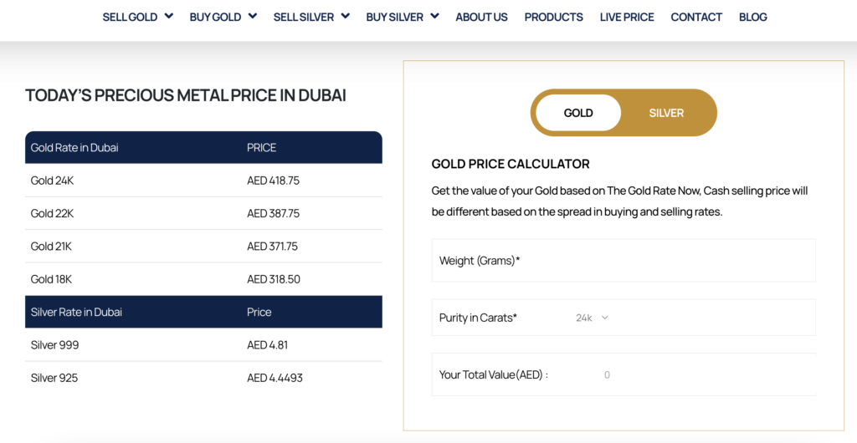Click the Your Total Value field

[624, 374]
